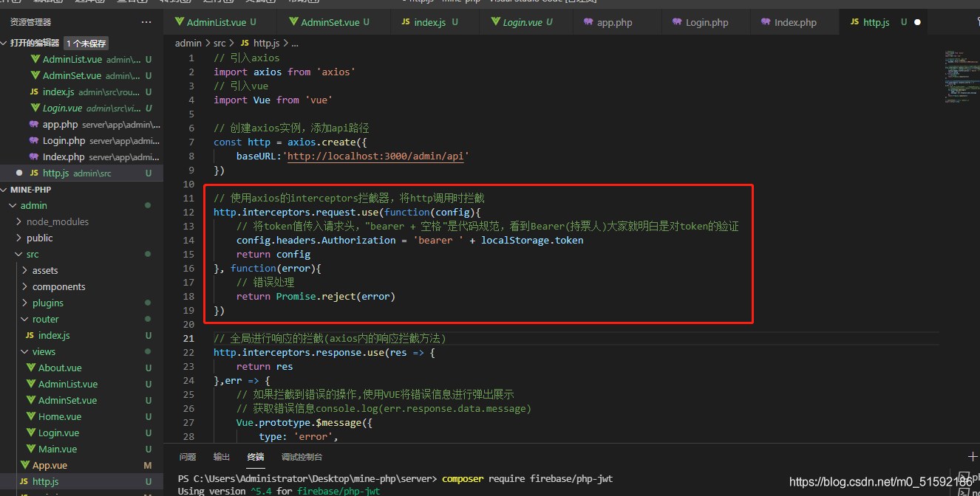Select app.php in open editors list
980x496 pixels.
click(x=81, y=124)
